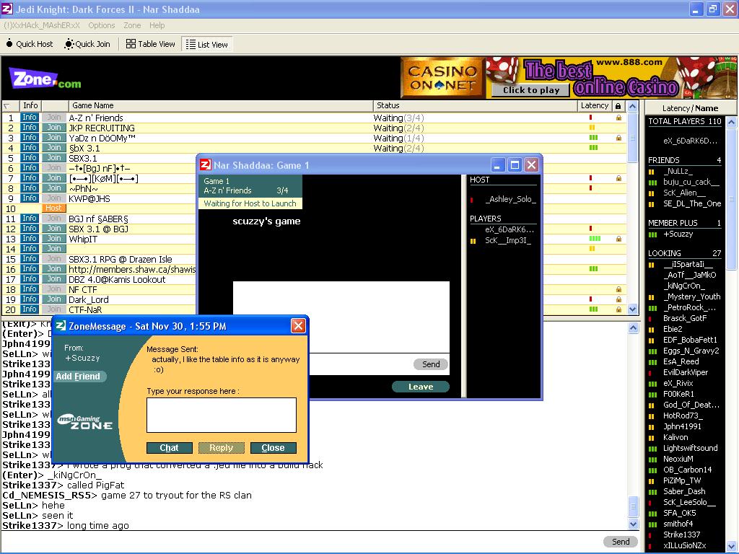Click latency icon beside Kalivon

(652, 438)
